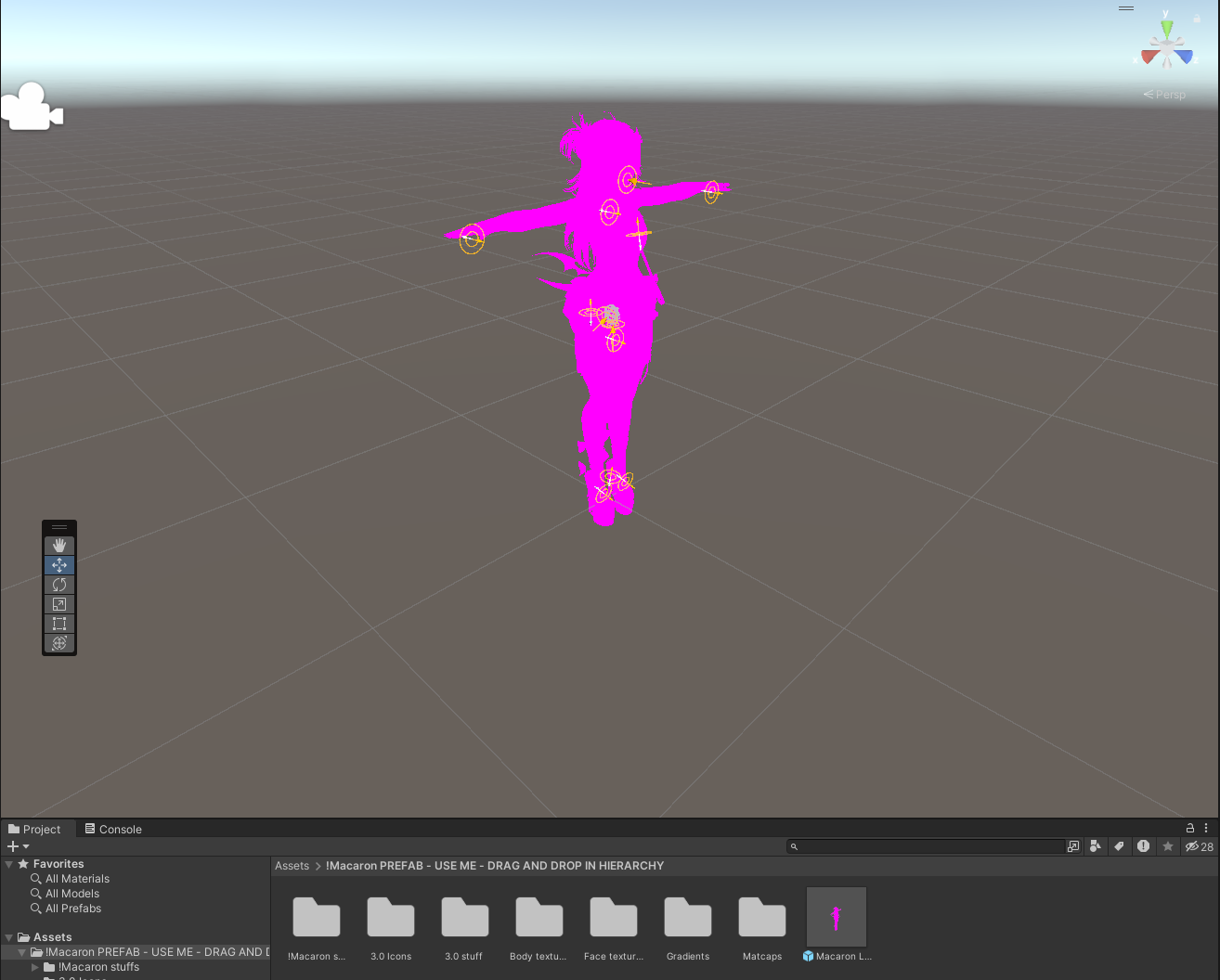Click the center cube of the orientation gizmo

tap(1167, 45)
